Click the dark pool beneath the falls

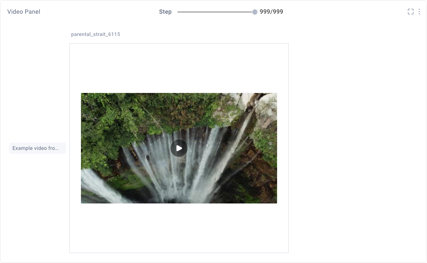coord(169,201)
